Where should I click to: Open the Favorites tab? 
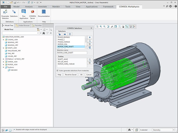(37, 26)
